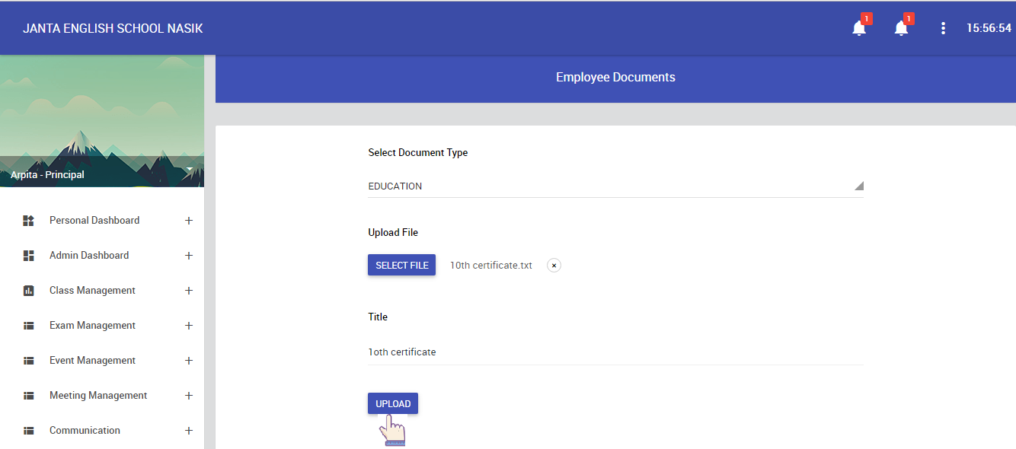Click the Admin Dashboard sidebar icon

pyautogui.click(x=29, y=256)
